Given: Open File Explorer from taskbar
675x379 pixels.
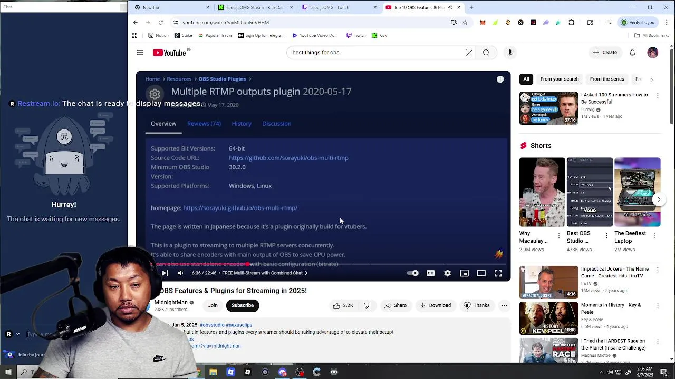Looking at the screenshot, I should coord(213,372).
